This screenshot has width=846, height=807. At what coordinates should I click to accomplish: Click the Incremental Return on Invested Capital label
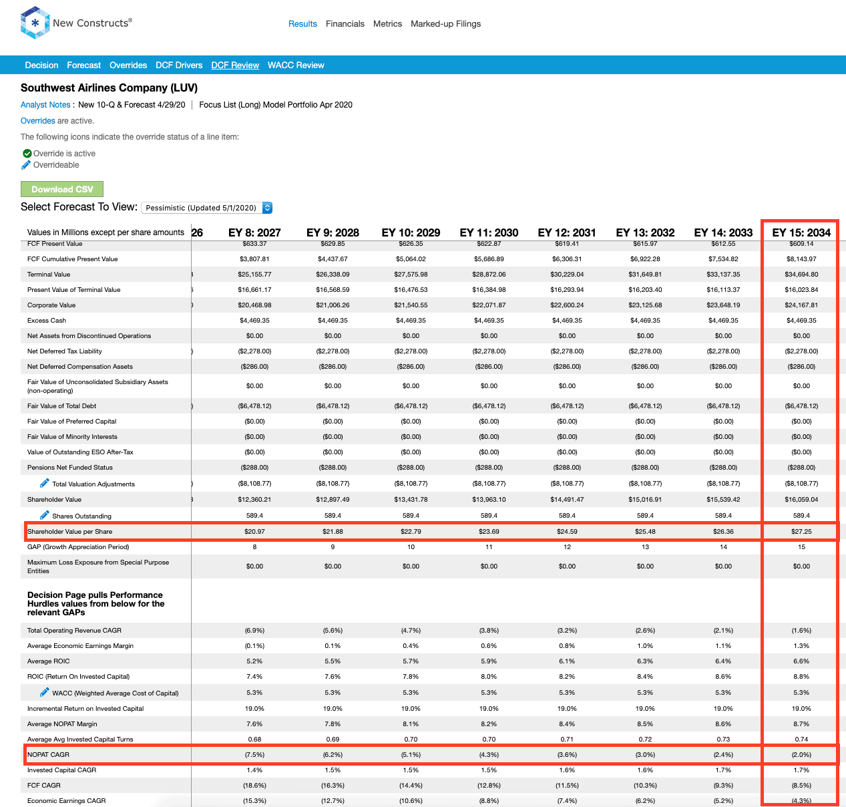pos(85,709)
